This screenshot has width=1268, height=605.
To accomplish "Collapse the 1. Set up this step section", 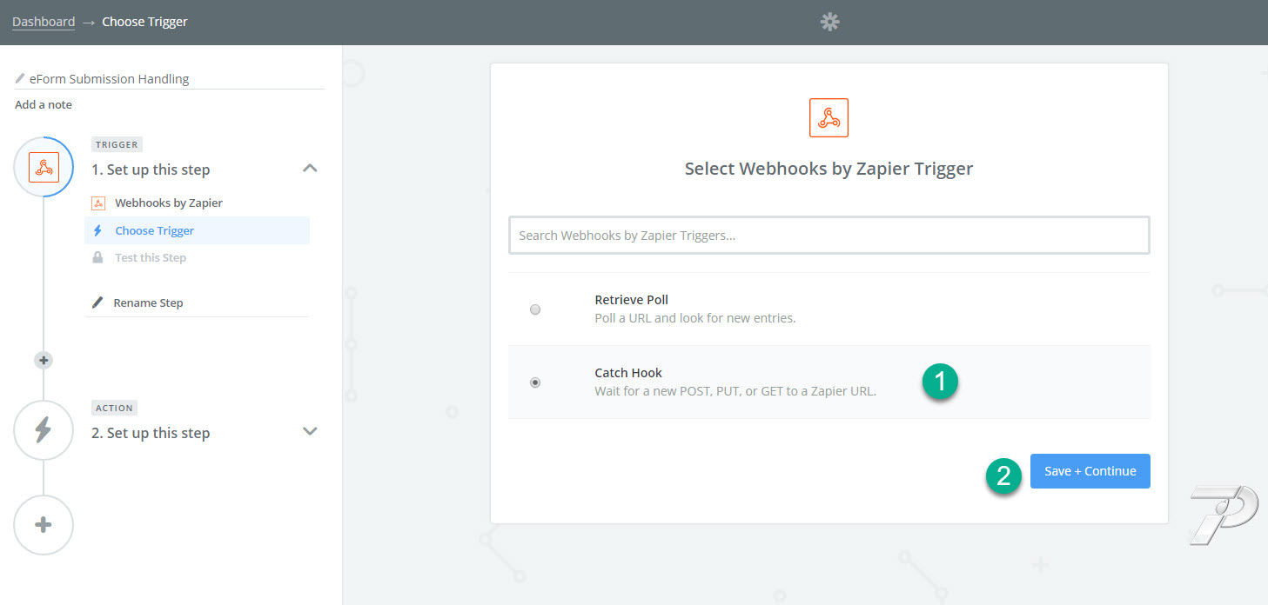I will (310, 169).
